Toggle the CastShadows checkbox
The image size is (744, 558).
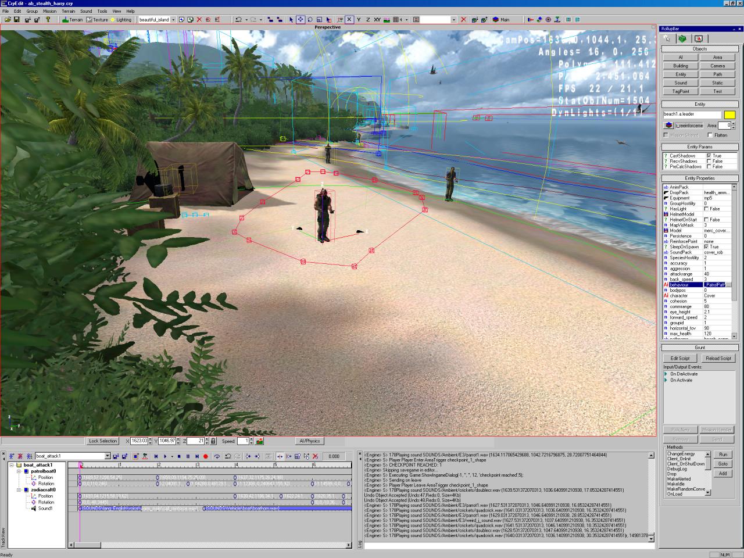(x=709, y=156)
